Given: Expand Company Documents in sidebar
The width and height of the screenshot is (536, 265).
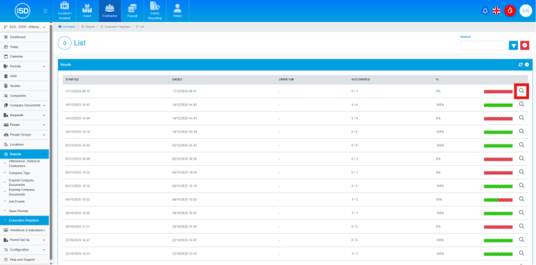Looking at the screenshot, I should coord(25,106).
